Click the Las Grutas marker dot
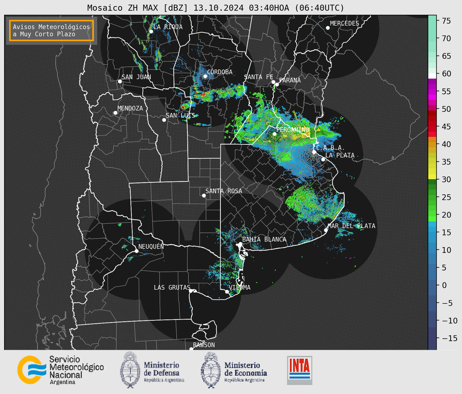 [191, 291]
